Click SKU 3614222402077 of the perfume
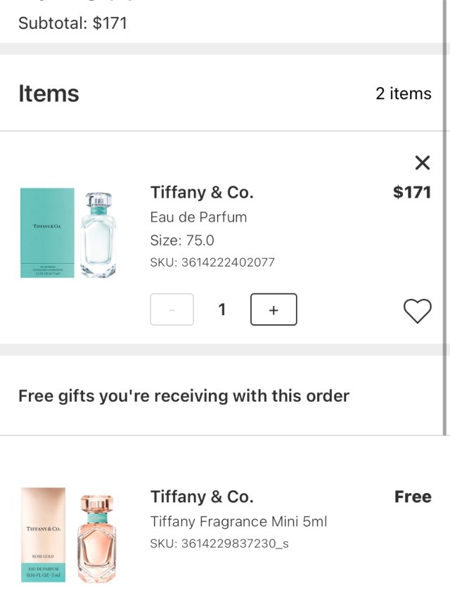 (211, 262)
